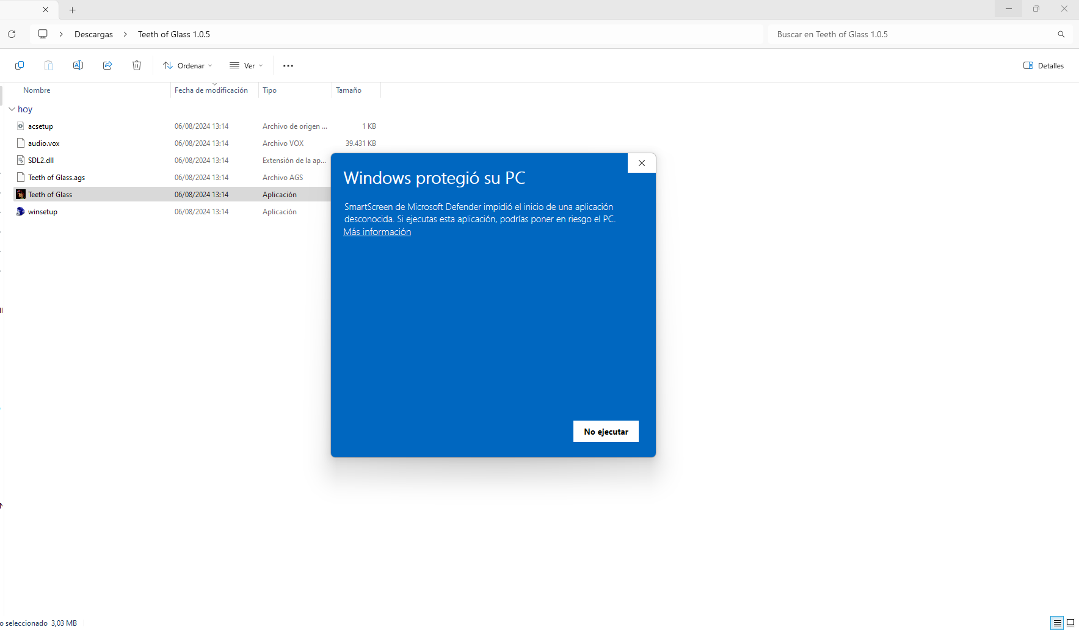Minimize the Explorer window
The height and width of the screenshot is (630, 1079).
coord(1009,9)
